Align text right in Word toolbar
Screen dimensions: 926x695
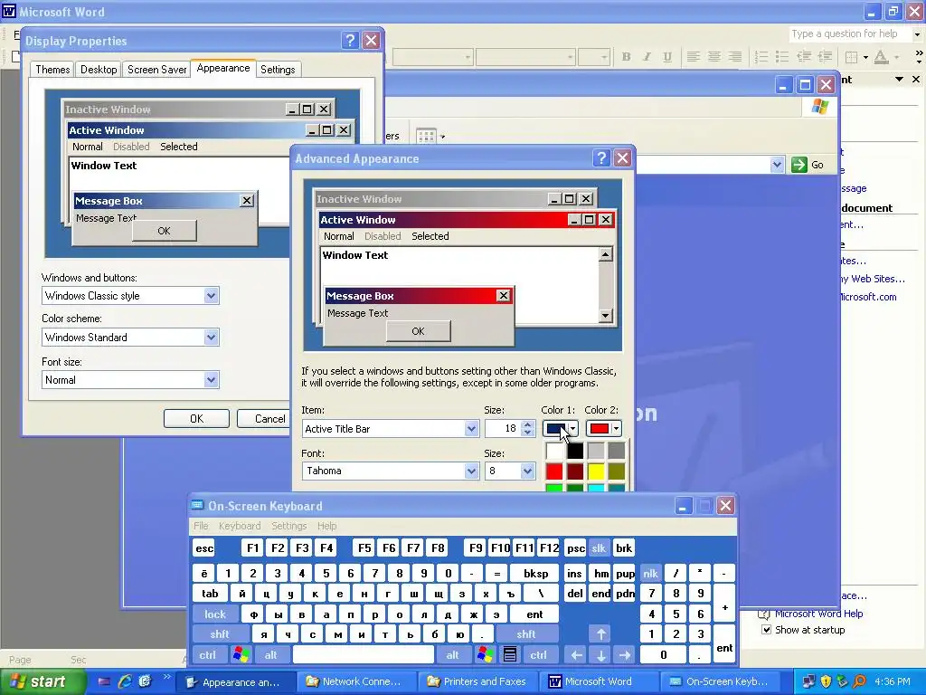tap(734, 57)
